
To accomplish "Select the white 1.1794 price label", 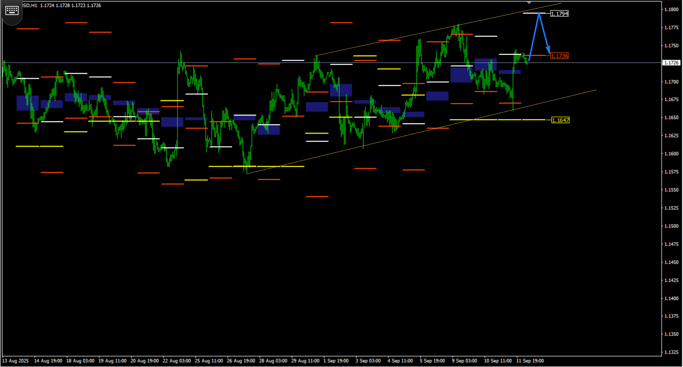I will point(559,13).
